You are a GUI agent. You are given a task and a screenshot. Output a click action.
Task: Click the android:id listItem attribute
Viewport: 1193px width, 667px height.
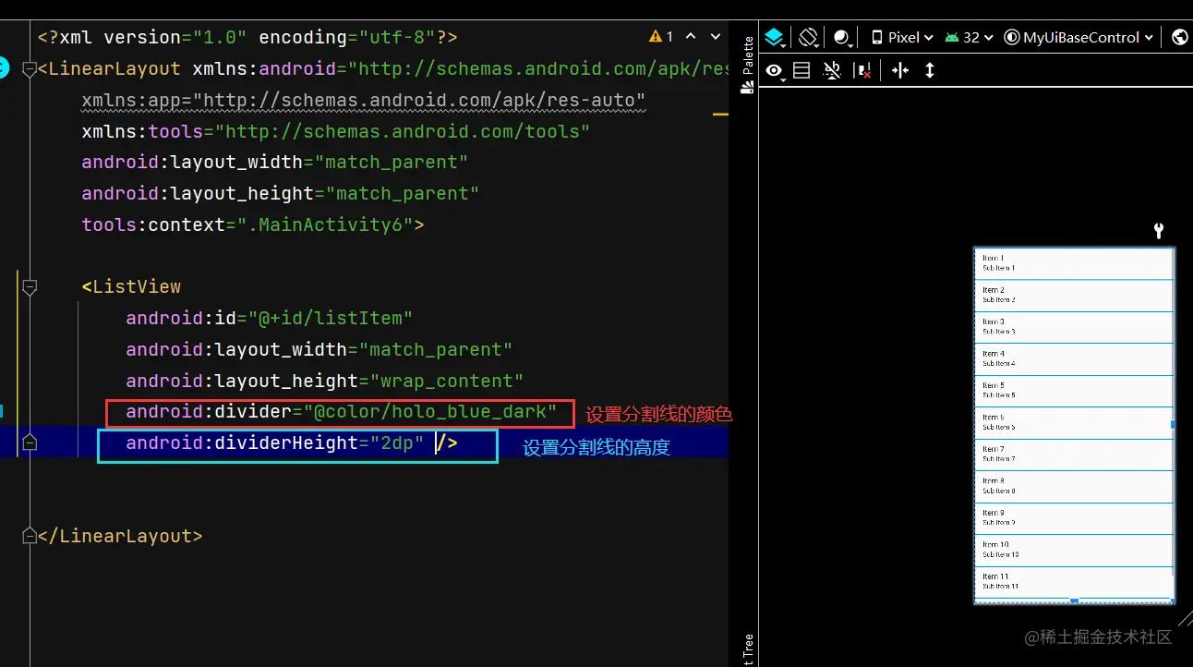click(270, 319)
